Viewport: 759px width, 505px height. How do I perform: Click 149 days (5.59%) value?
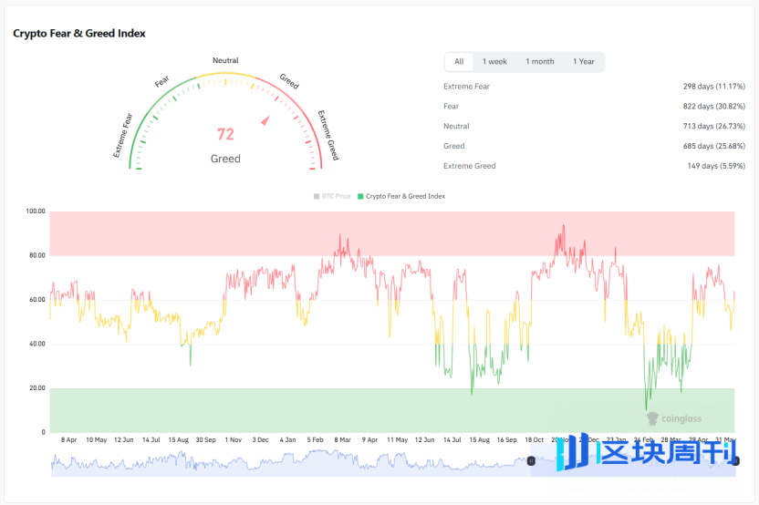716,165
